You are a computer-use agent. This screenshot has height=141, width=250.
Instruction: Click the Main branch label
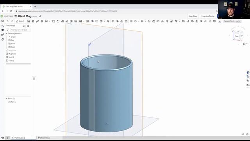click(35, 16)
